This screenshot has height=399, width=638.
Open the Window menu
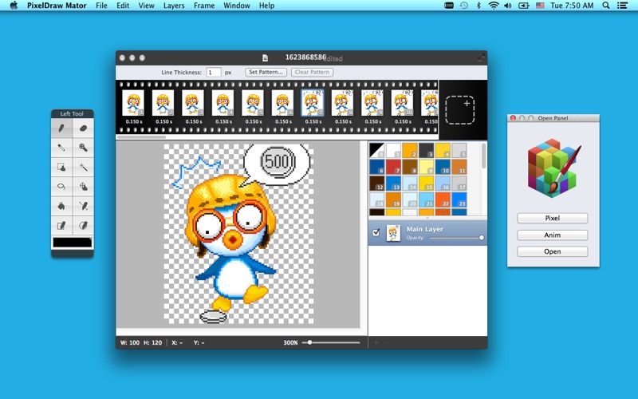tap(236, 6)
